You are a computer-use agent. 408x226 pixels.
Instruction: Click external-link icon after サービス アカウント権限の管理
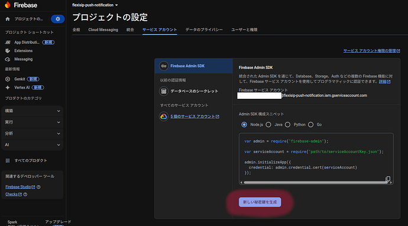(x=399, y=51)
